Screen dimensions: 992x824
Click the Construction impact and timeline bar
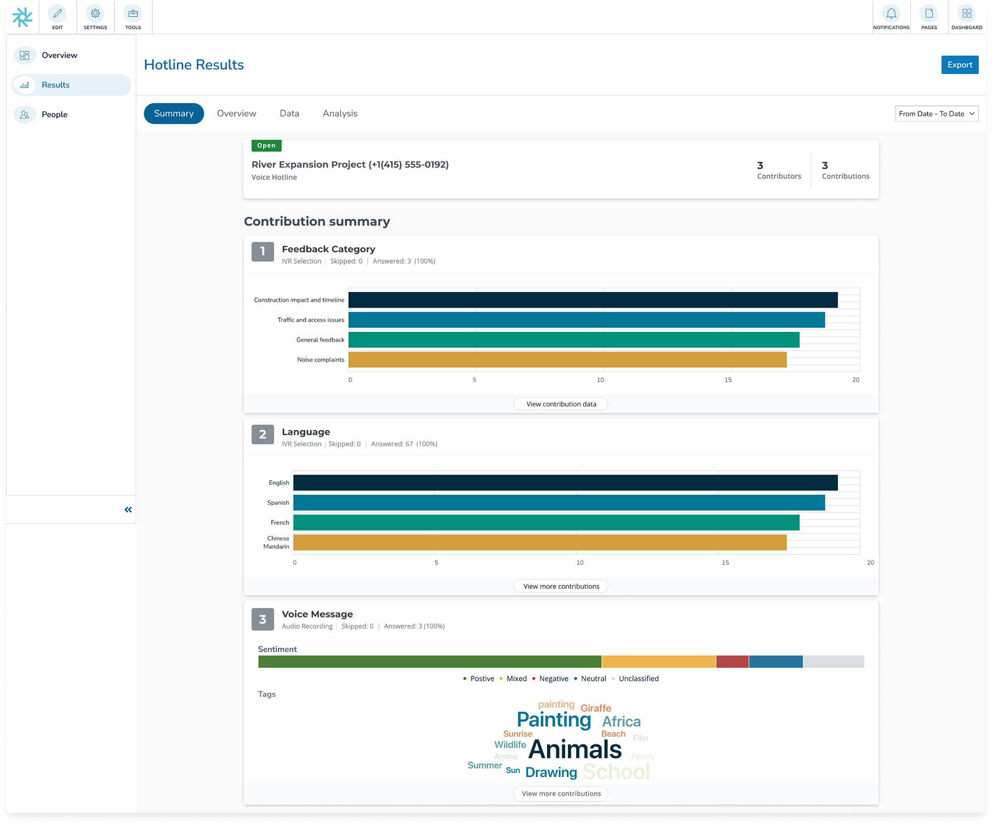pyautogui.click(x=592, y=300)
